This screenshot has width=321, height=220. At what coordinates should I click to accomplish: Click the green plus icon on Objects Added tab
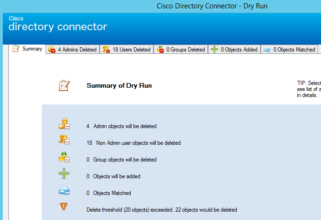click(214, 49)
